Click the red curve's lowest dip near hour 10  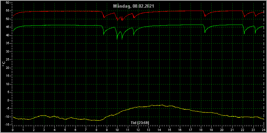[x=117, y=20]
